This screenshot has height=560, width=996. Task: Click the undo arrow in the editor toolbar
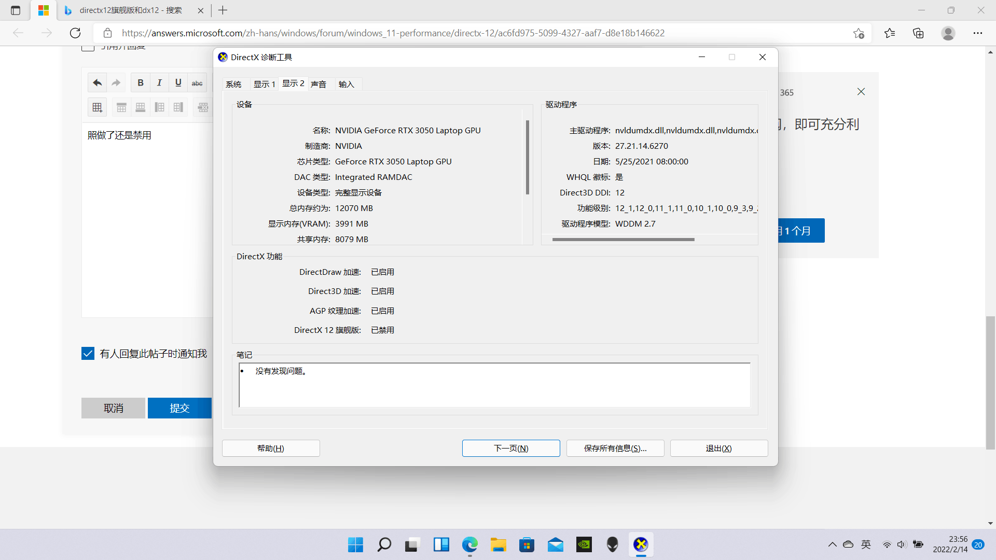(97, 83)
